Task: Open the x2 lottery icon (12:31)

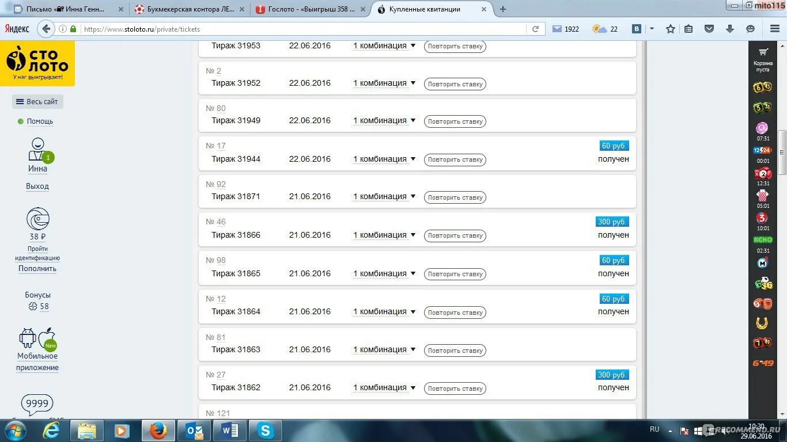Action: pos(762,173)
